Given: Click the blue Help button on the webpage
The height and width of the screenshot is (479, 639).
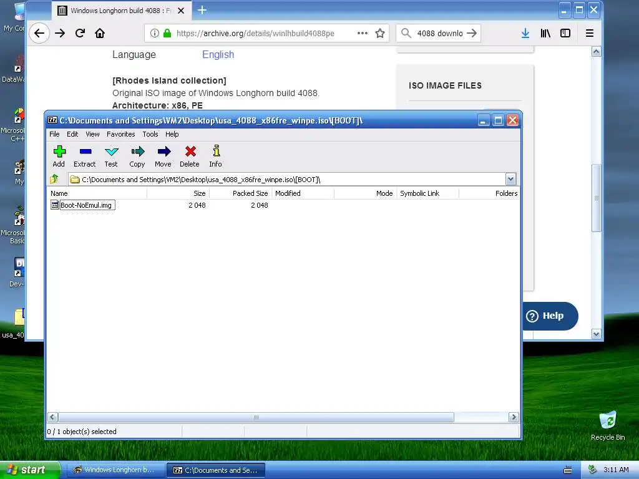Looking at the screenshot, I should tap(550, 316).
